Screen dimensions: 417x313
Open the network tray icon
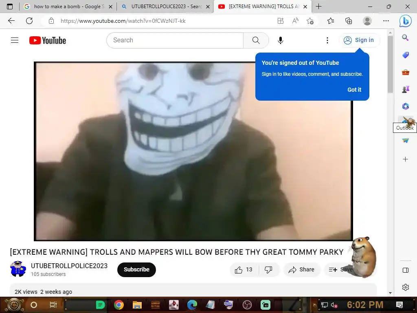(x=325, y=305)
